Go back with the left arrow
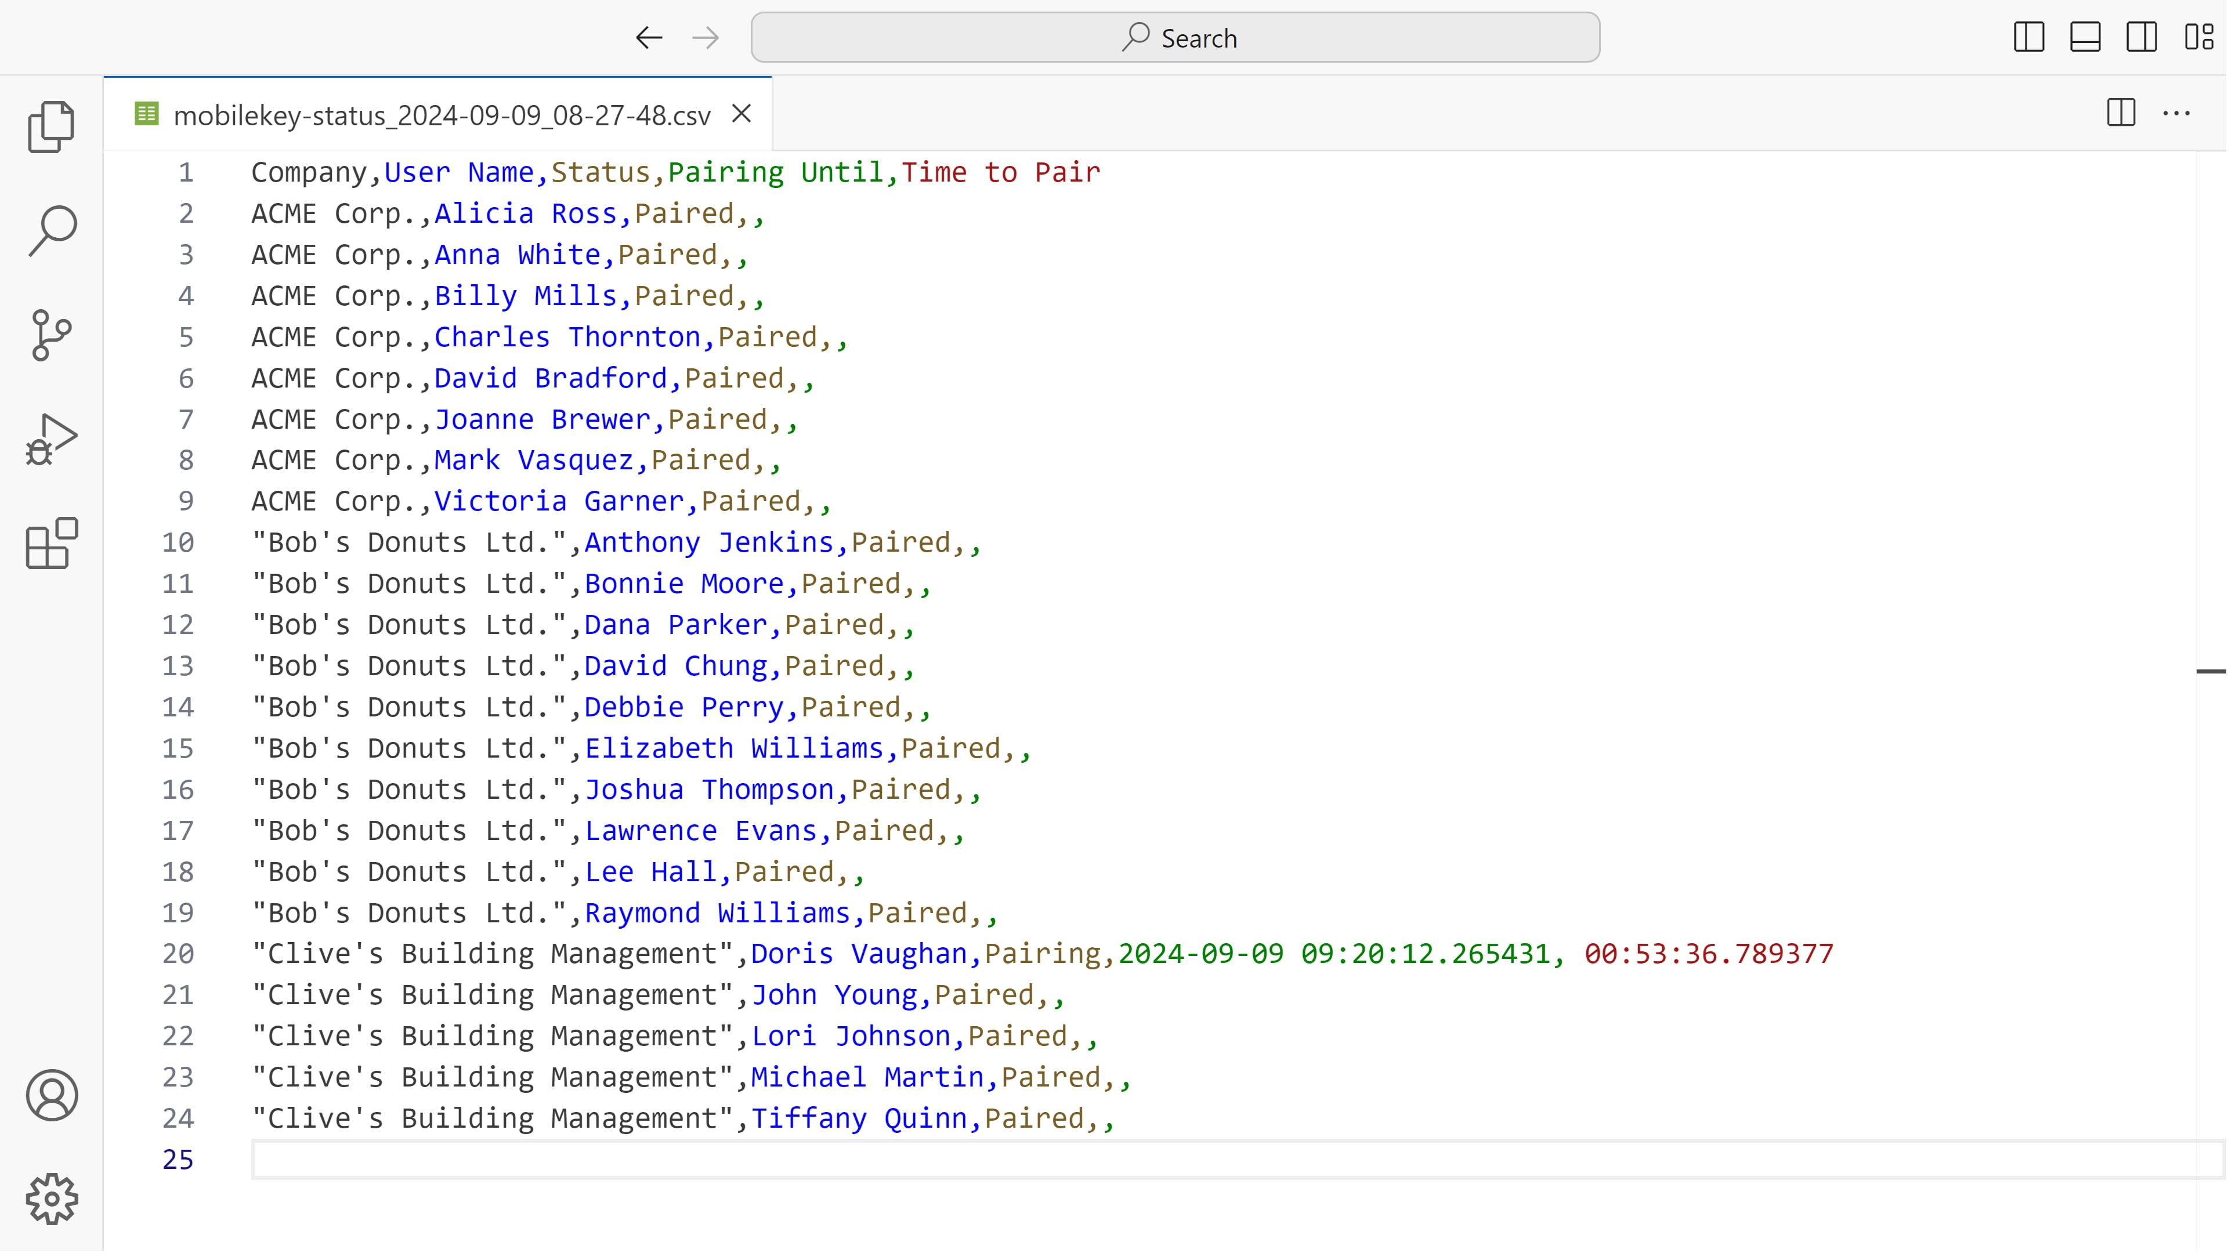Screen dimensions: 2228x1253 pos(649,37)
